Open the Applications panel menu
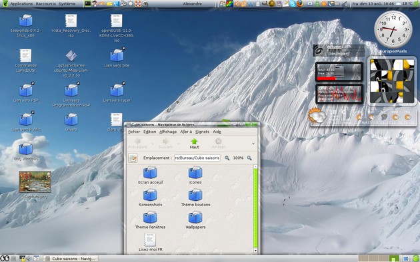The height and width of the screenshot is (262, 420). (x=21, y=4)
